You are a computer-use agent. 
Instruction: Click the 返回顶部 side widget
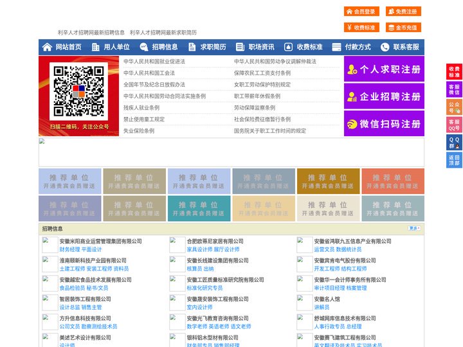[x=454, y=160]
